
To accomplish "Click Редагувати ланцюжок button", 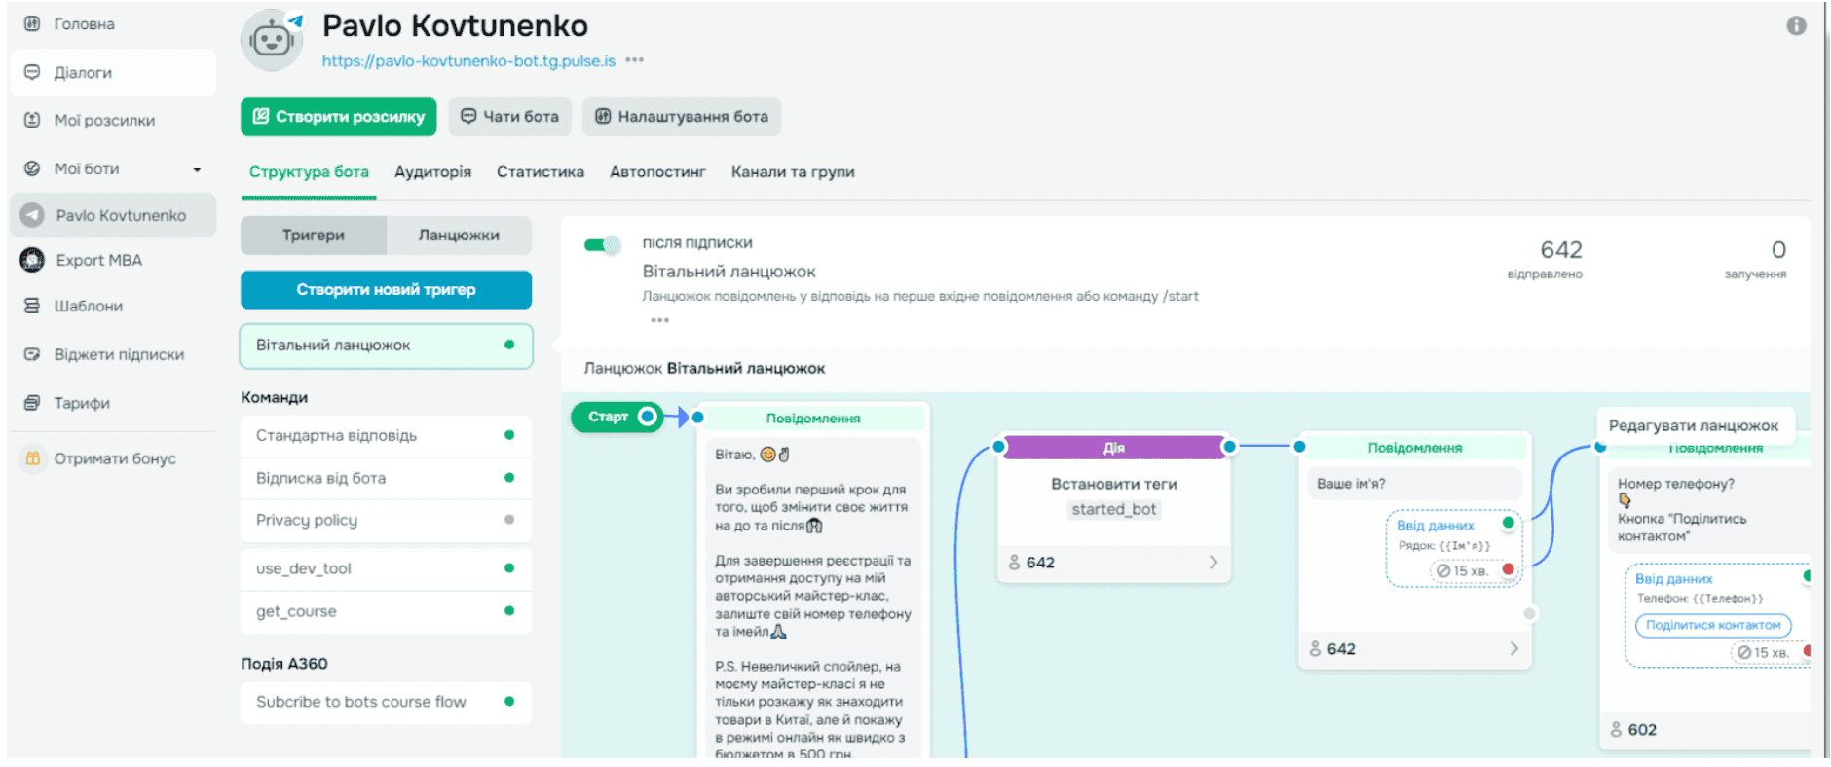I will coord(1694,425).
